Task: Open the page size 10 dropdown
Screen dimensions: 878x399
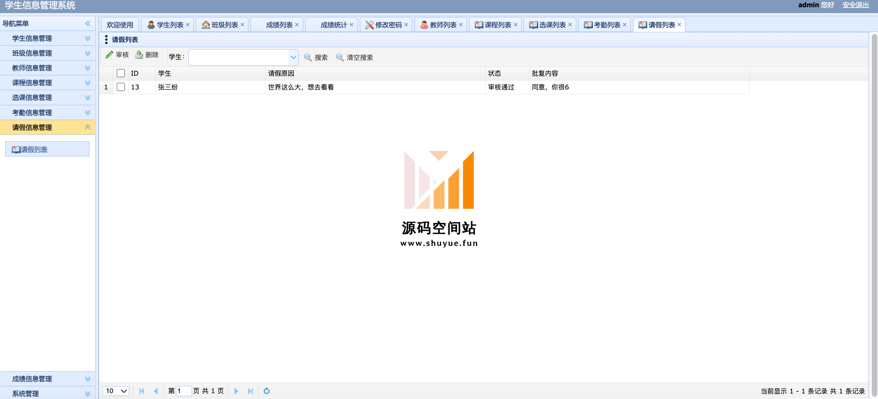Action: [x=116, y=391]
